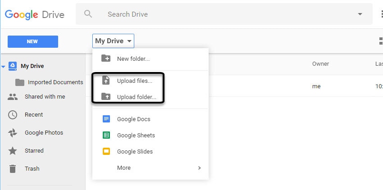Click My Drive icon in sidebar
The height and width of the screenshot is (190, 383).
pos(13,66)
